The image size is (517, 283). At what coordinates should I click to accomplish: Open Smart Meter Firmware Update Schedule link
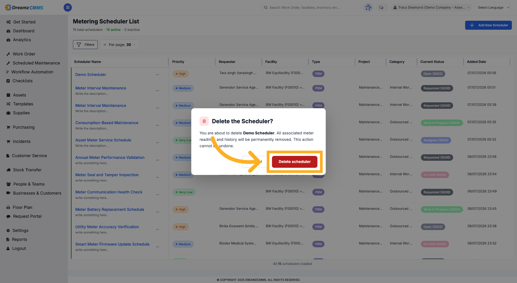click(112, 244)
